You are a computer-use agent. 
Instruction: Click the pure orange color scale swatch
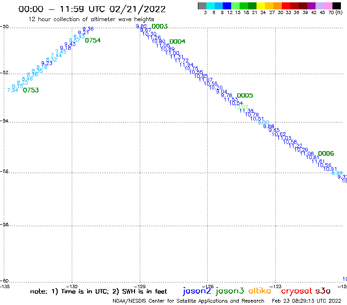278,6
